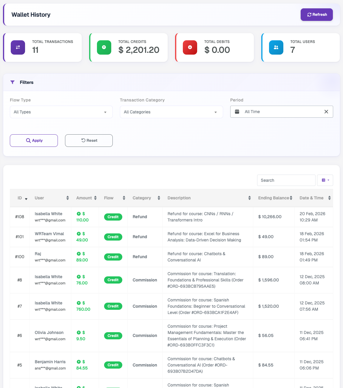Sort table by Description column
343x388 pixels.
pos(208,198)
